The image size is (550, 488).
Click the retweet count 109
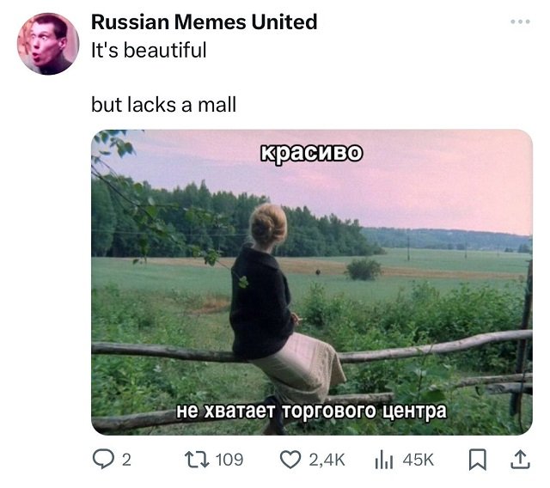click(x=229, y=460)
